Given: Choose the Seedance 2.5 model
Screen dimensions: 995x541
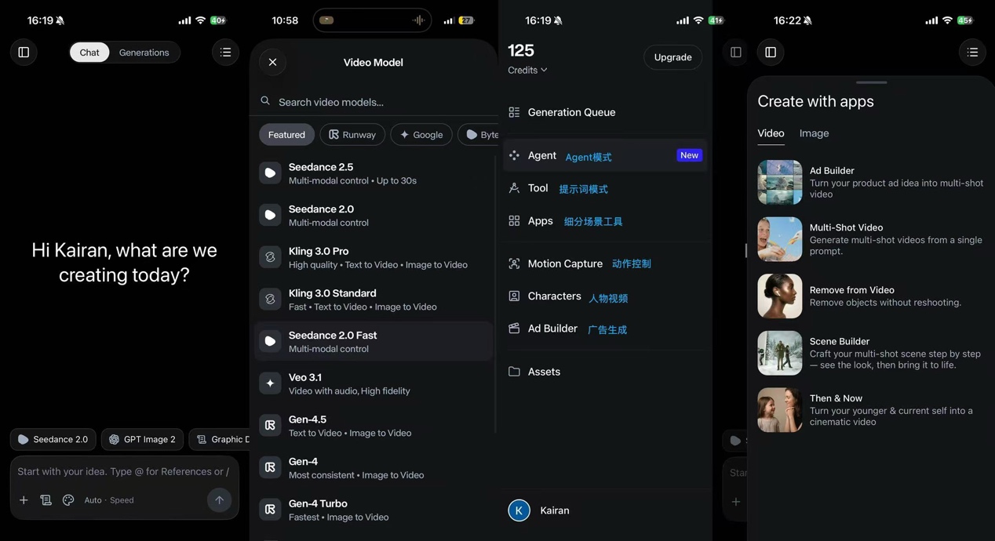Looking at the screenshot, I should pyautogui.click(x=374, y=173).
